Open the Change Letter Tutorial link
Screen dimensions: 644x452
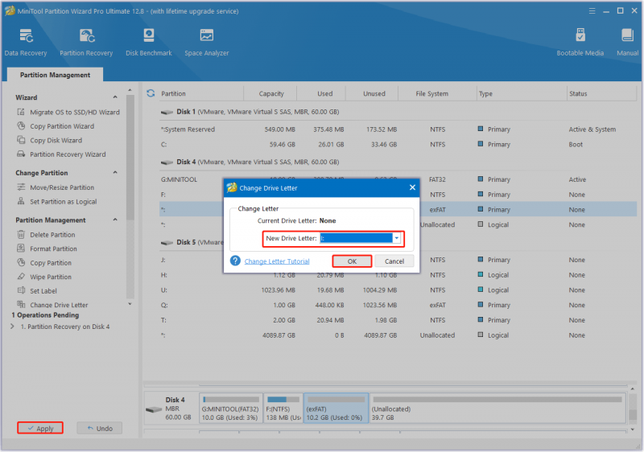(x=277, y=261)
